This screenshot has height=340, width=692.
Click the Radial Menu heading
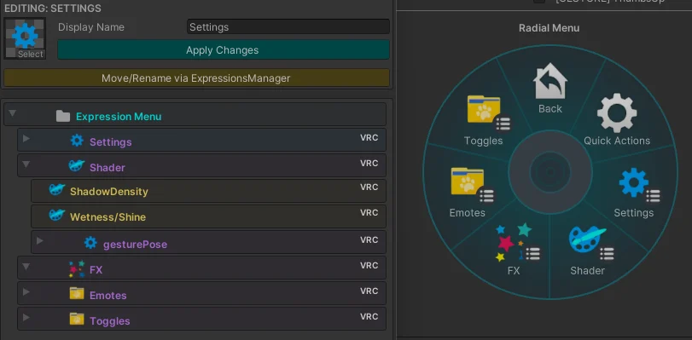pyautogui.click(x=549, y=28)
